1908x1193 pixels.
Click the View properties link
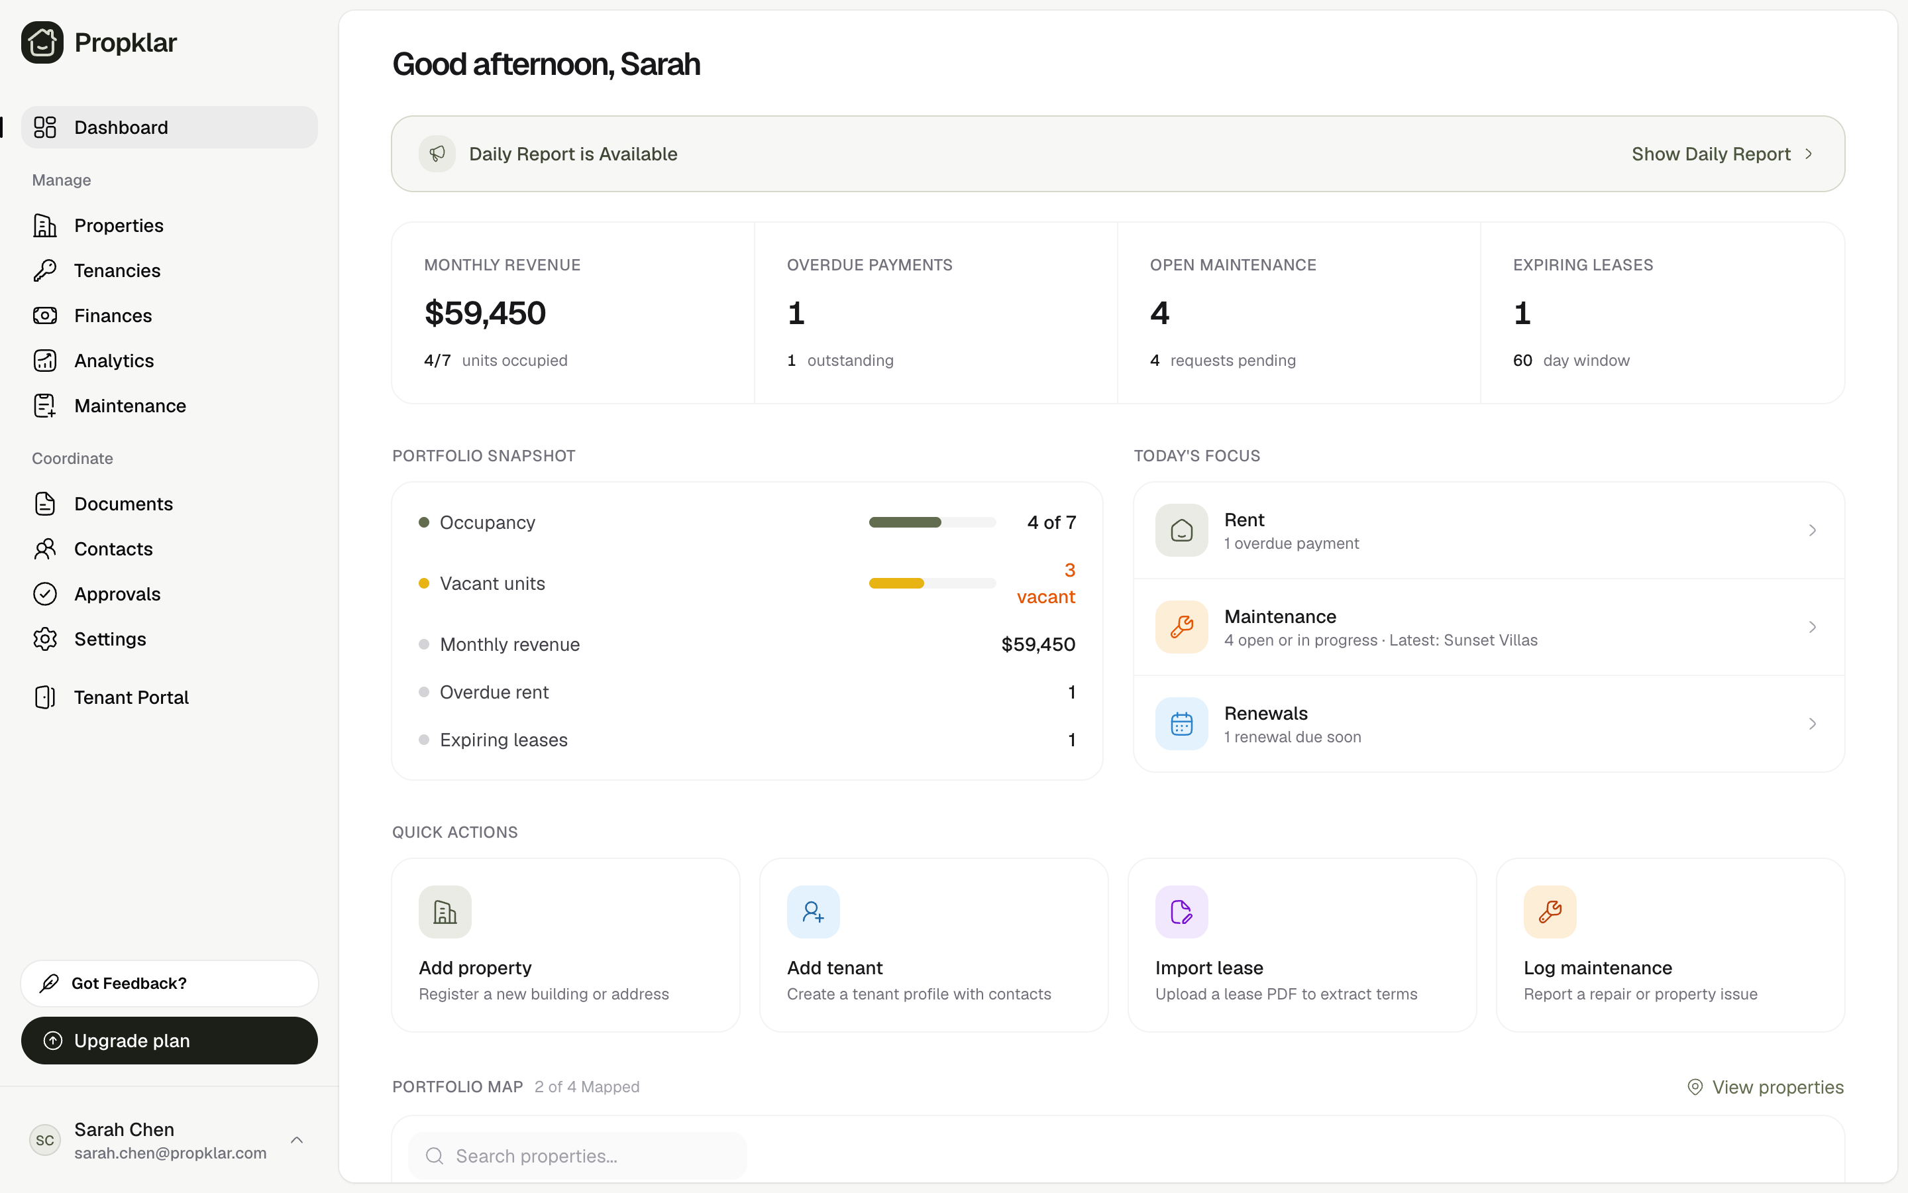click(1764, 1087)
